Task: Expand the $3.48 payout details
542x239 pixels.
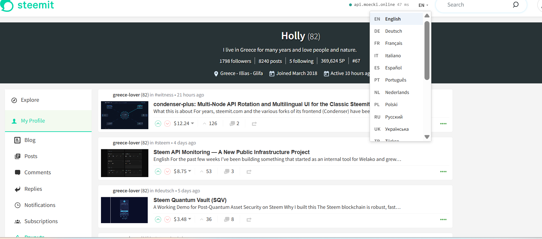Action: tap(182, 219)
